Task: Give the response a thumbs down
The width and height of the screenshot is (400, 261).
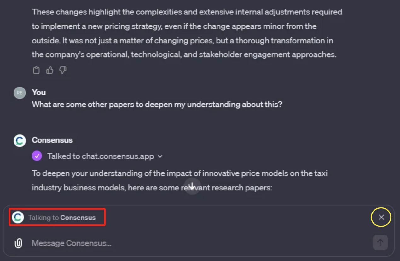Action: point(63,70)
